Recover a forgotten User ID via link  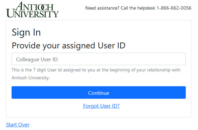(101, 106)
